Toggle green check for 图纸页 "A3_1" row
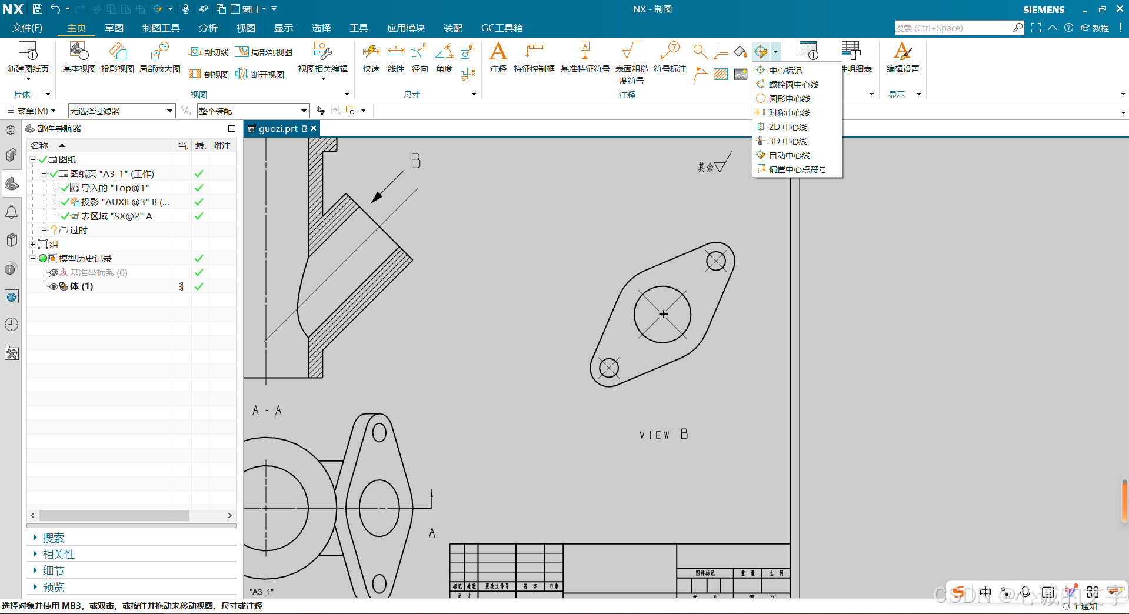Screen dimensions: 1129x614 199,174
